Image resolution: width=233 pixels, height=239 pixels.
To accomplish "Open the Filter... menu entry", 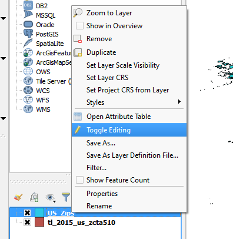I will 129,168.
